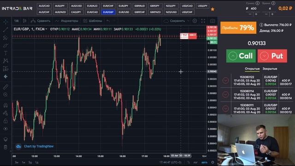Select the text annotation tool
This screenshot has height=166, width=295.
click(6, 53)
